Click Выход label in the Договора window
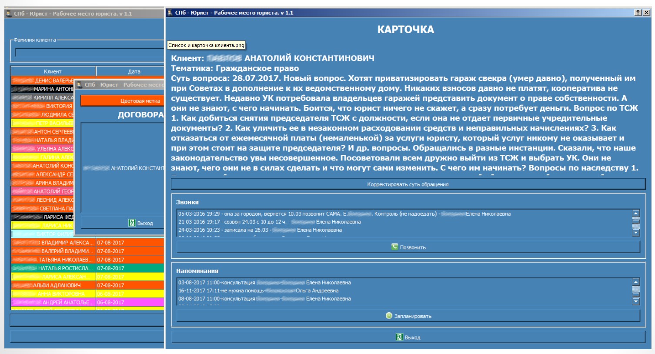655x354 pixels. (x=145, y=223)
